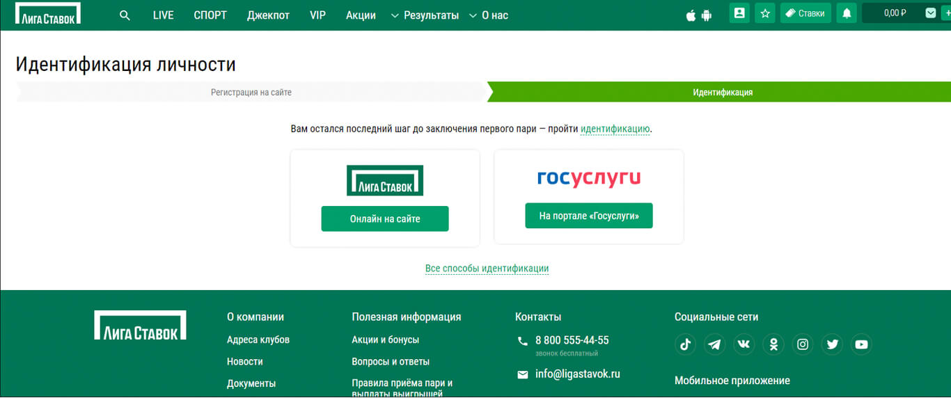Open Вопросы и ответы footer link
951x398 pixels.
point(391,362)
